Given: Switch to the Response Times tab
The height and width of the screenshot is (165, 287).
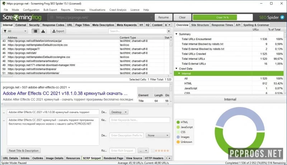Looking at the screenshot, I should pyautogui.click(x=222, y=25).
